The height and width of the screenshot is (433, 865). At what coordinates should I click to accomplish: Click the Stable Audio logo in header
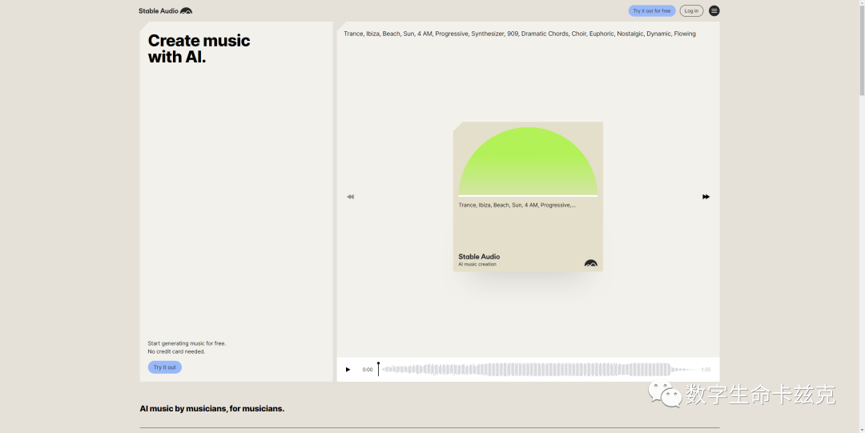165,10
